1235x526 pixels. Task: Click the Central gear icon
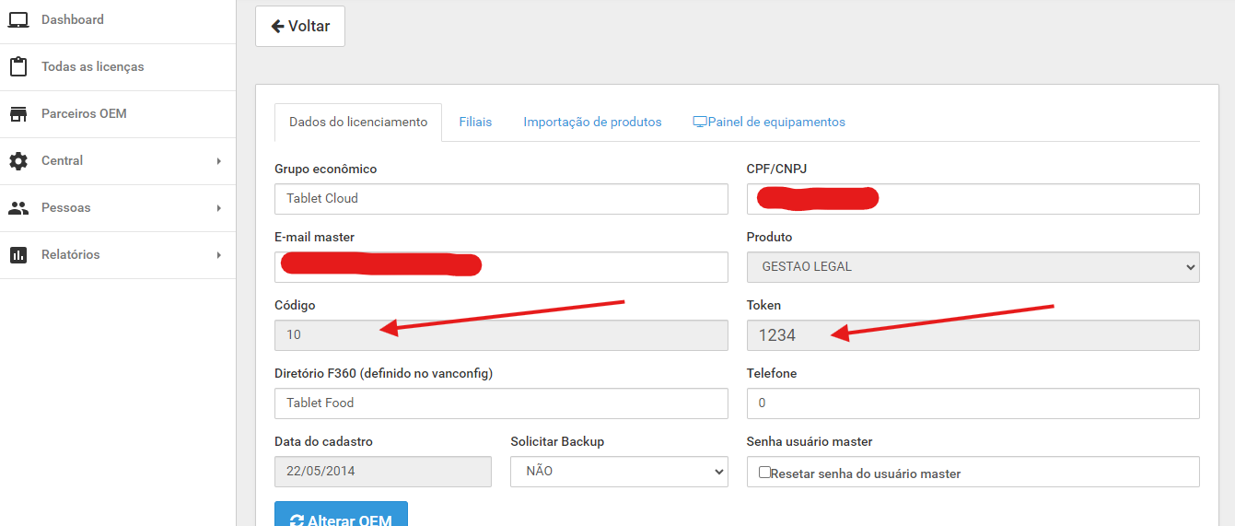[18, 161]
